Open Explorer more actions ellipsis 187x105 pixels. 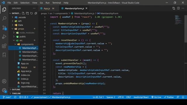(34, 8)
